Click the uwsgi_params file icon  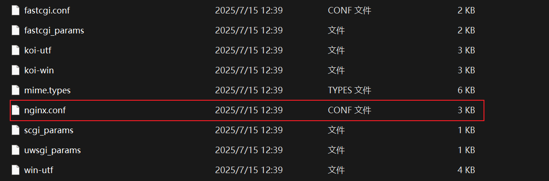pos(15,150)
